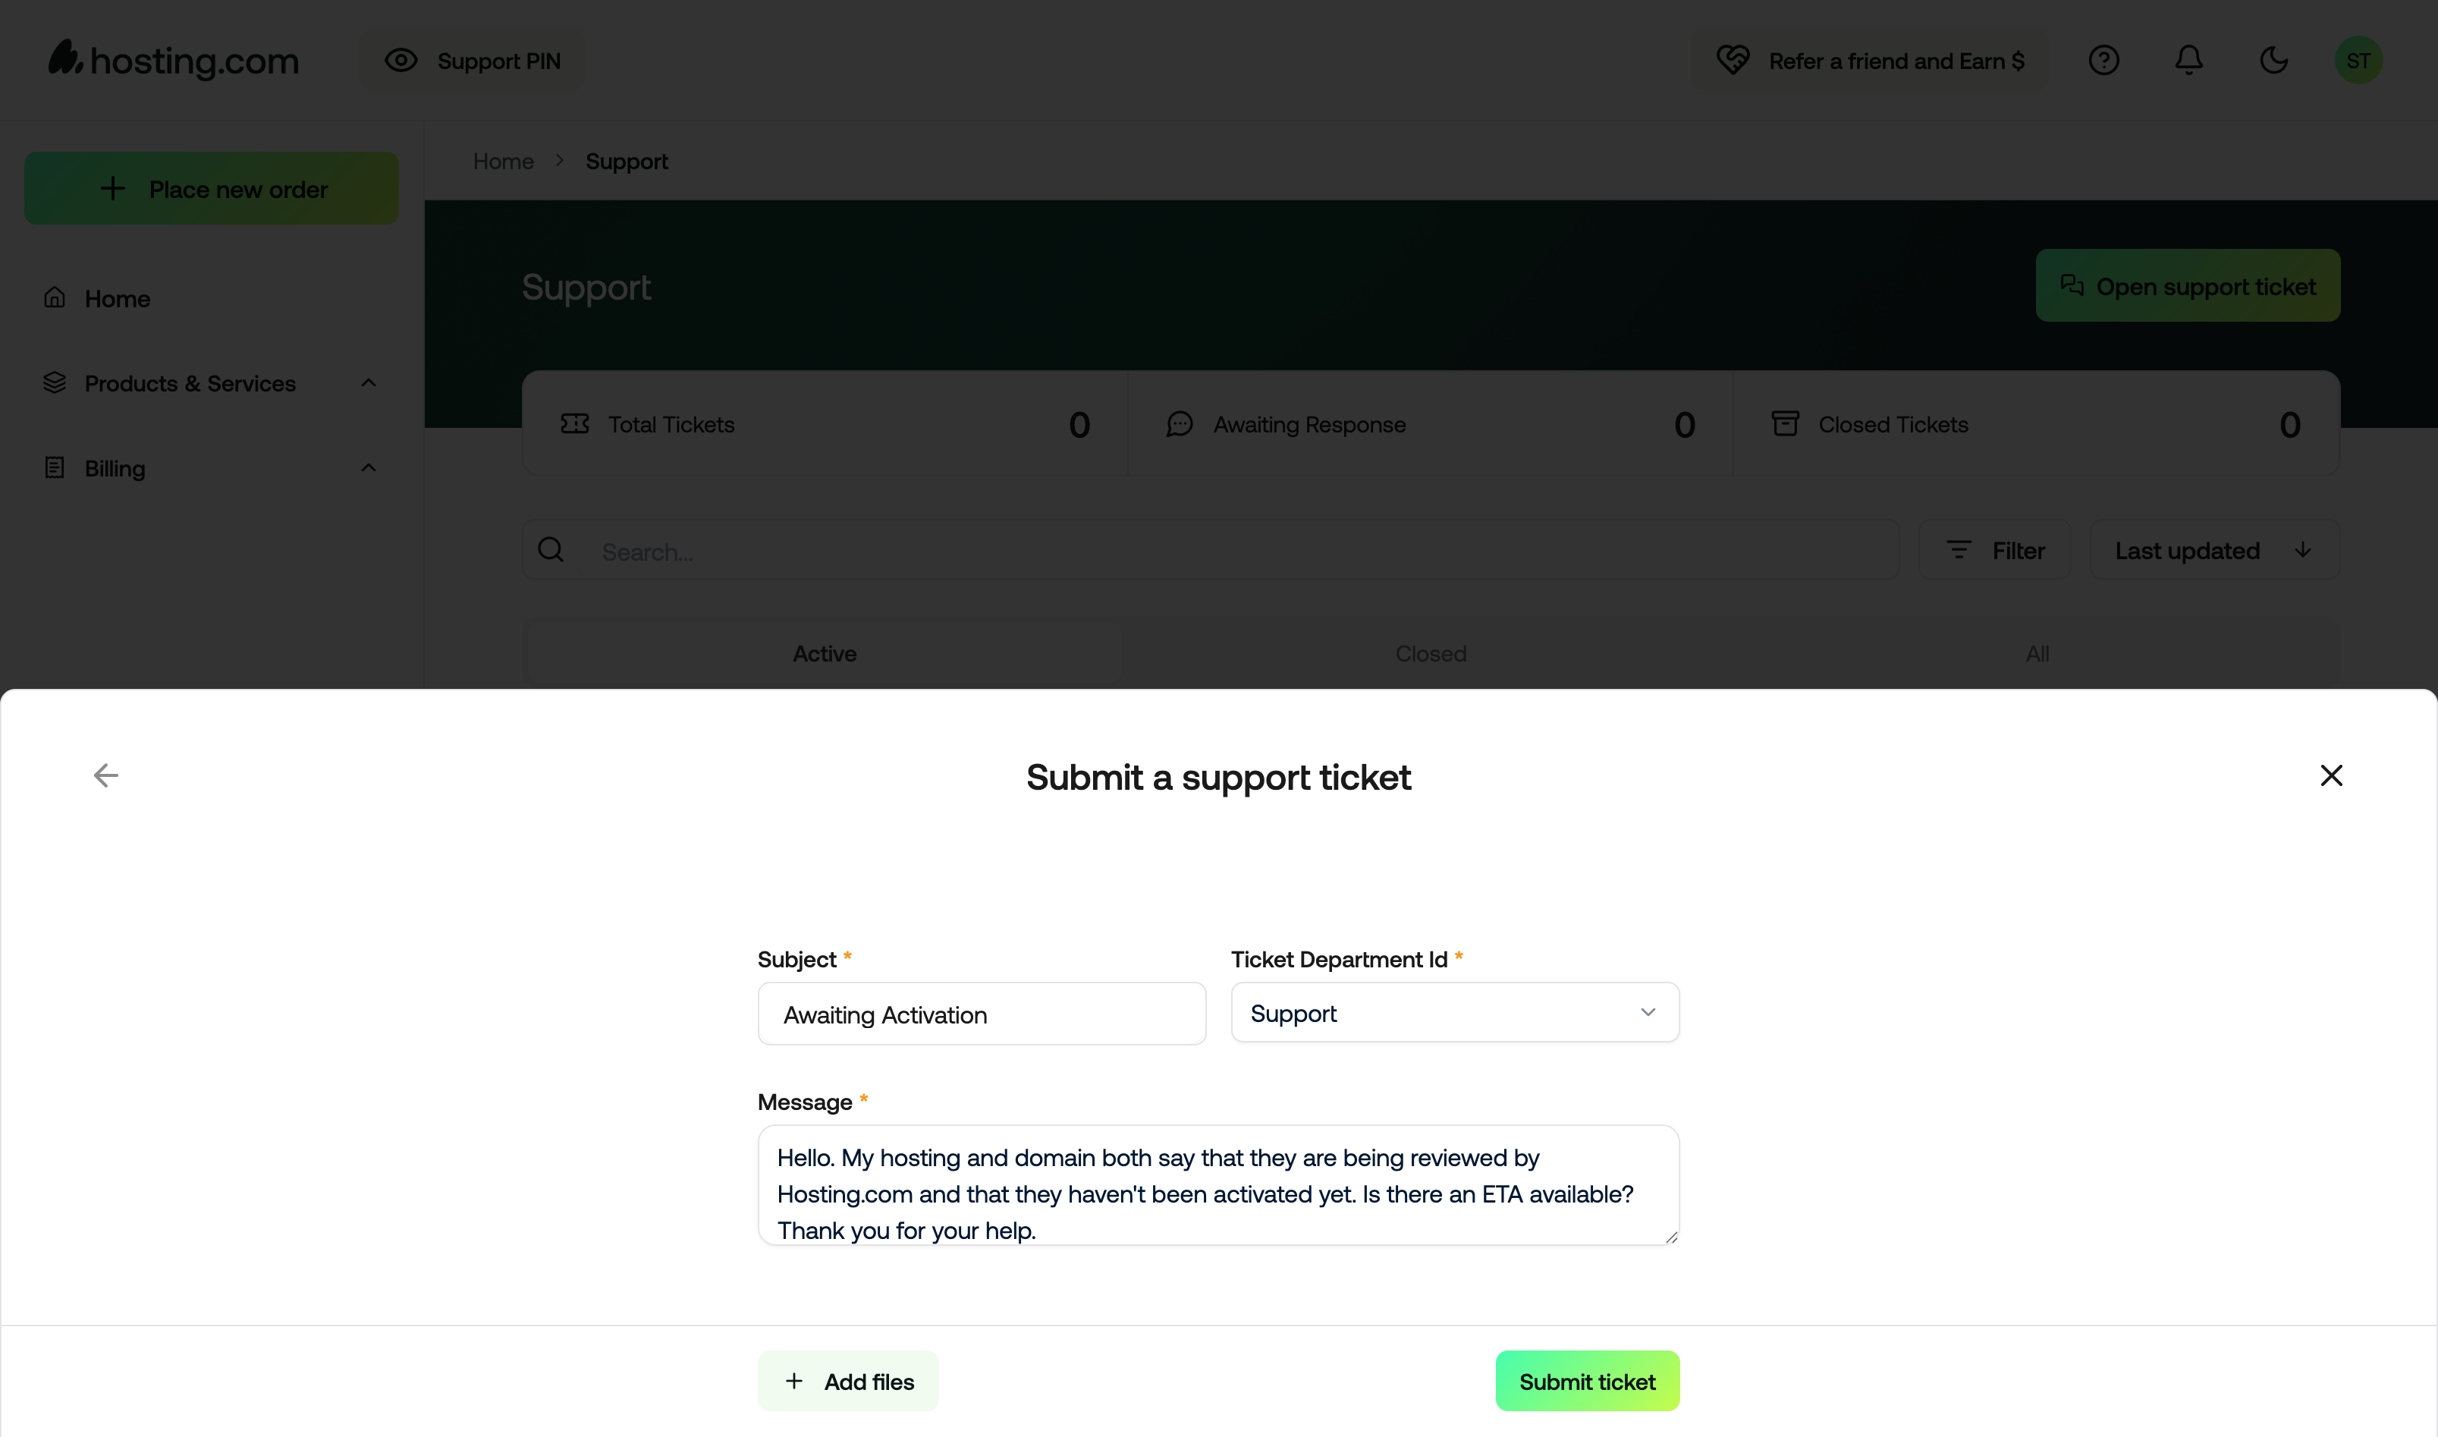
Task: Open the help question mark menu
Action: tap(2103, 60)
